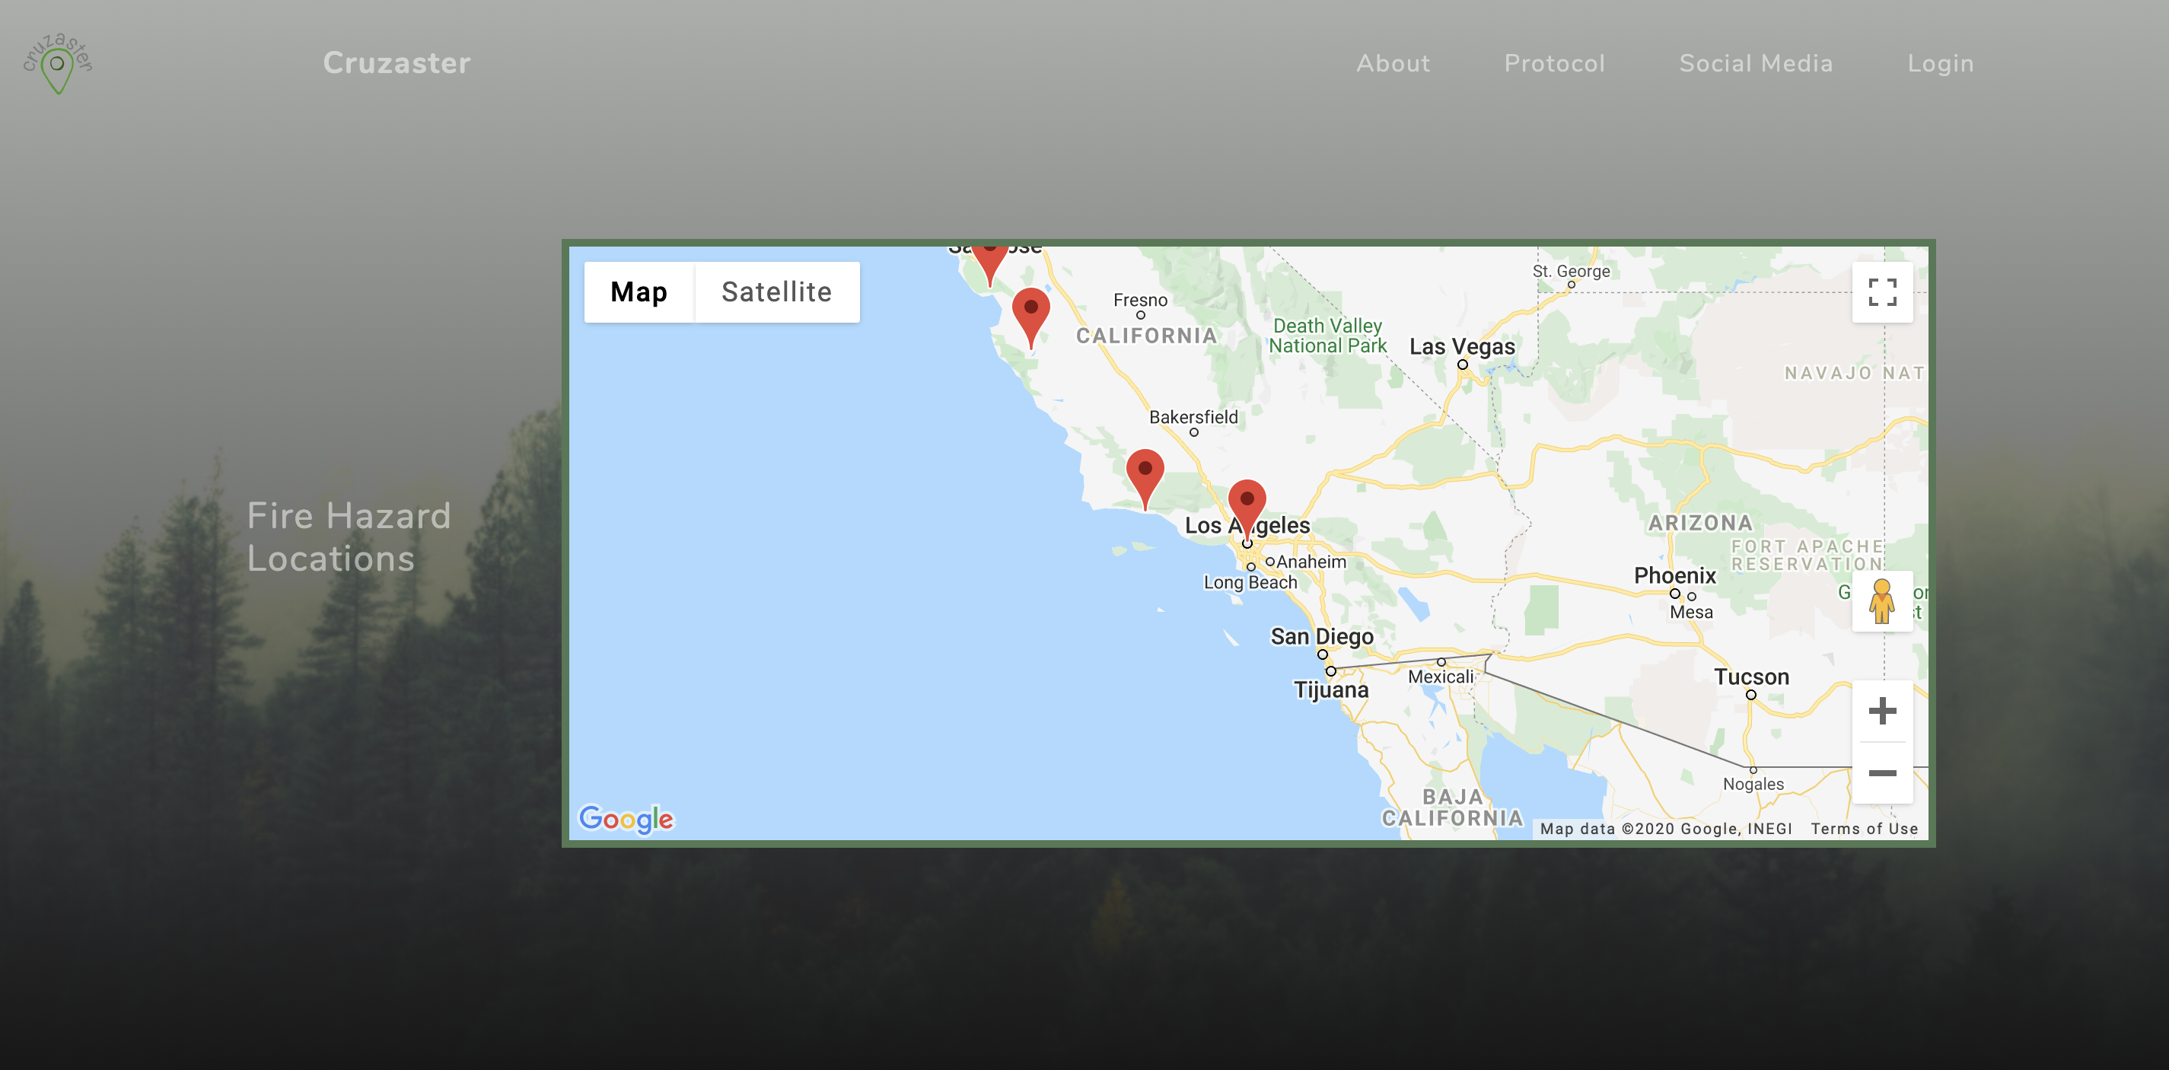Go to the Social Media section
The height and width of the screenshot is (1070, 2169).
[x=1756, y=64]
